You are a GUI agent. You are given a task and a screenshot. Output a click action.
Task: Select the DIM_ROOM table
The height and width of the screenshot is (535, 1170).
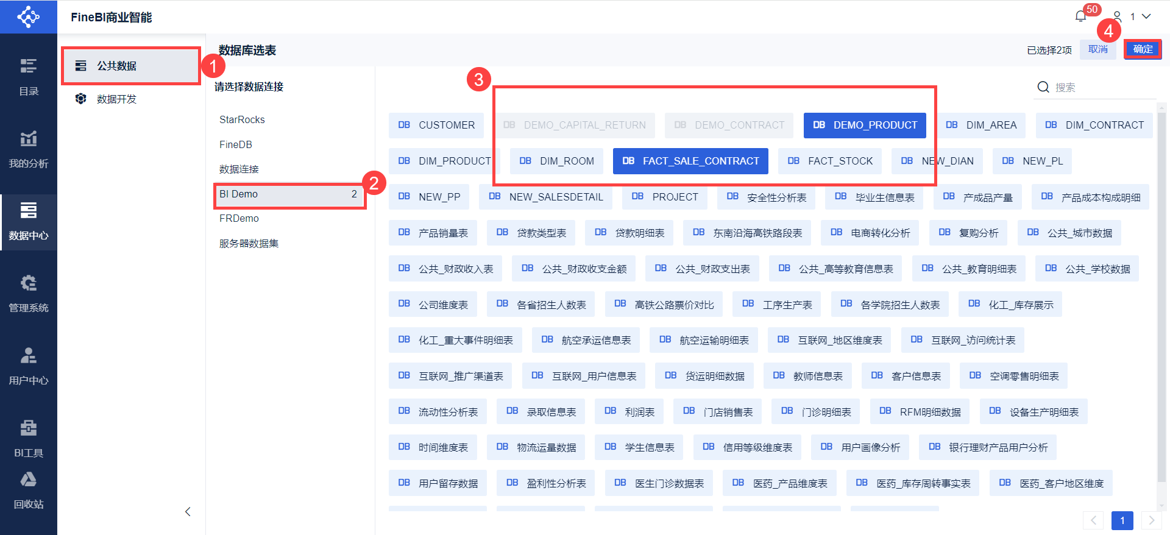[556, 161]
